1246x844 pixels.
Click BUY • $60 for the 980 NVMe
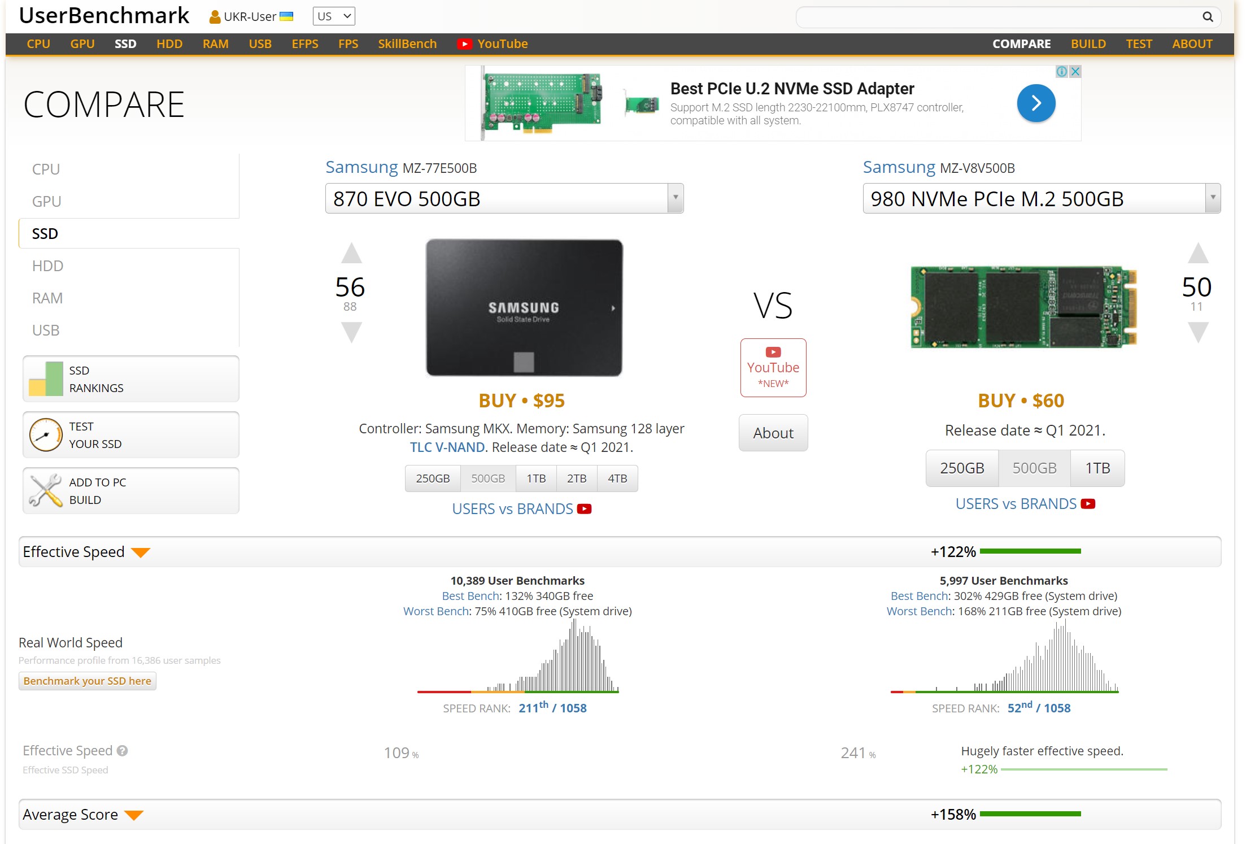(x=1021, y=401)
